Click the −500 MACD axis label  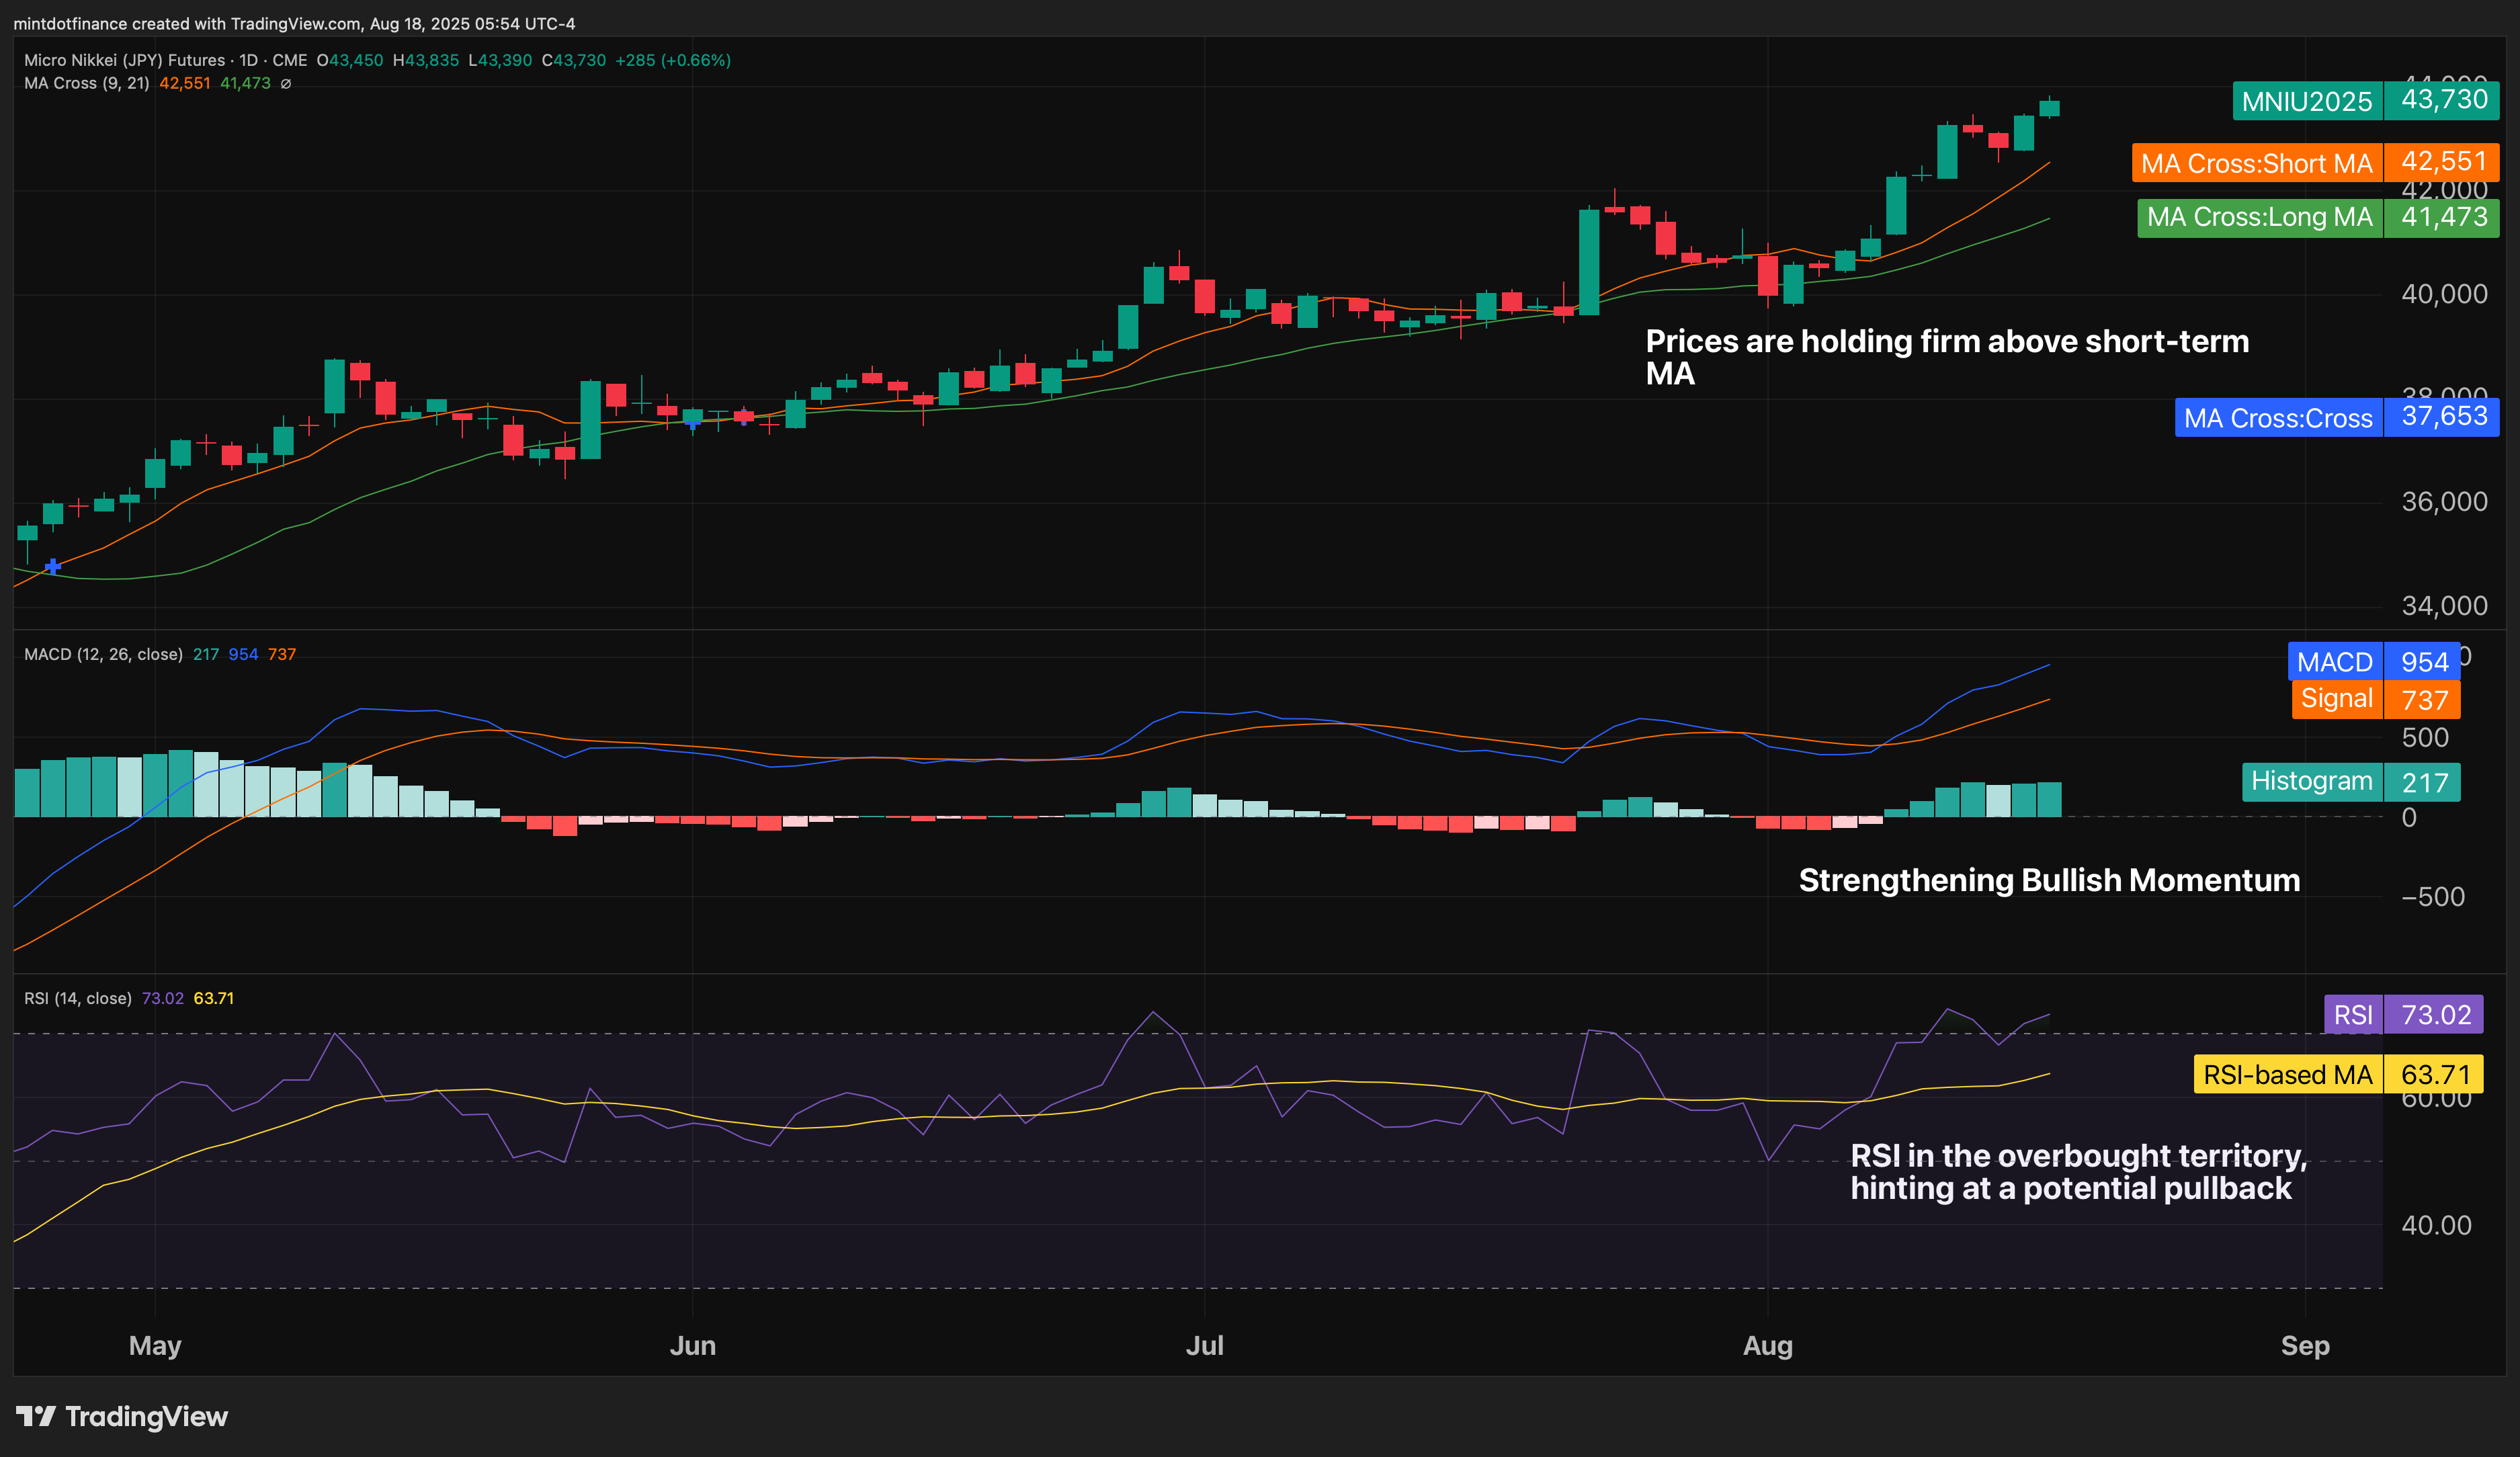coord(2433,897)
